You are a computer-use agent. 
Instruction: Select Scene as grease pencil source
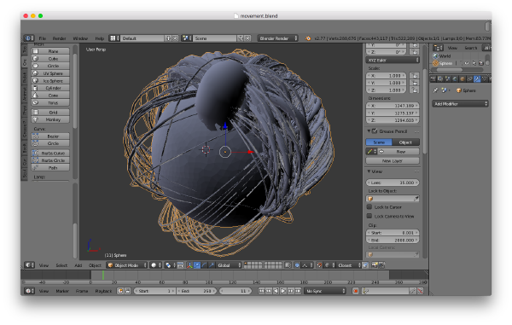point(379,142)
